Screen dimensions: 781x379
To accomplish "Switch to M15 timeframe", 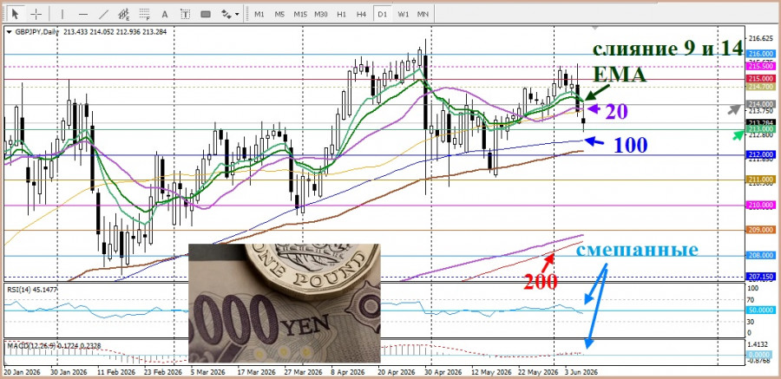I will pyautogui.click(x=300, y=14).
